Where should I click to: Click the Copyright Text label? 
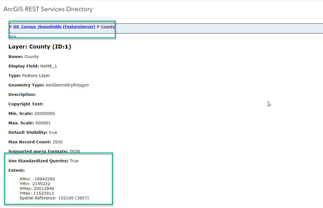click(26, 104)
